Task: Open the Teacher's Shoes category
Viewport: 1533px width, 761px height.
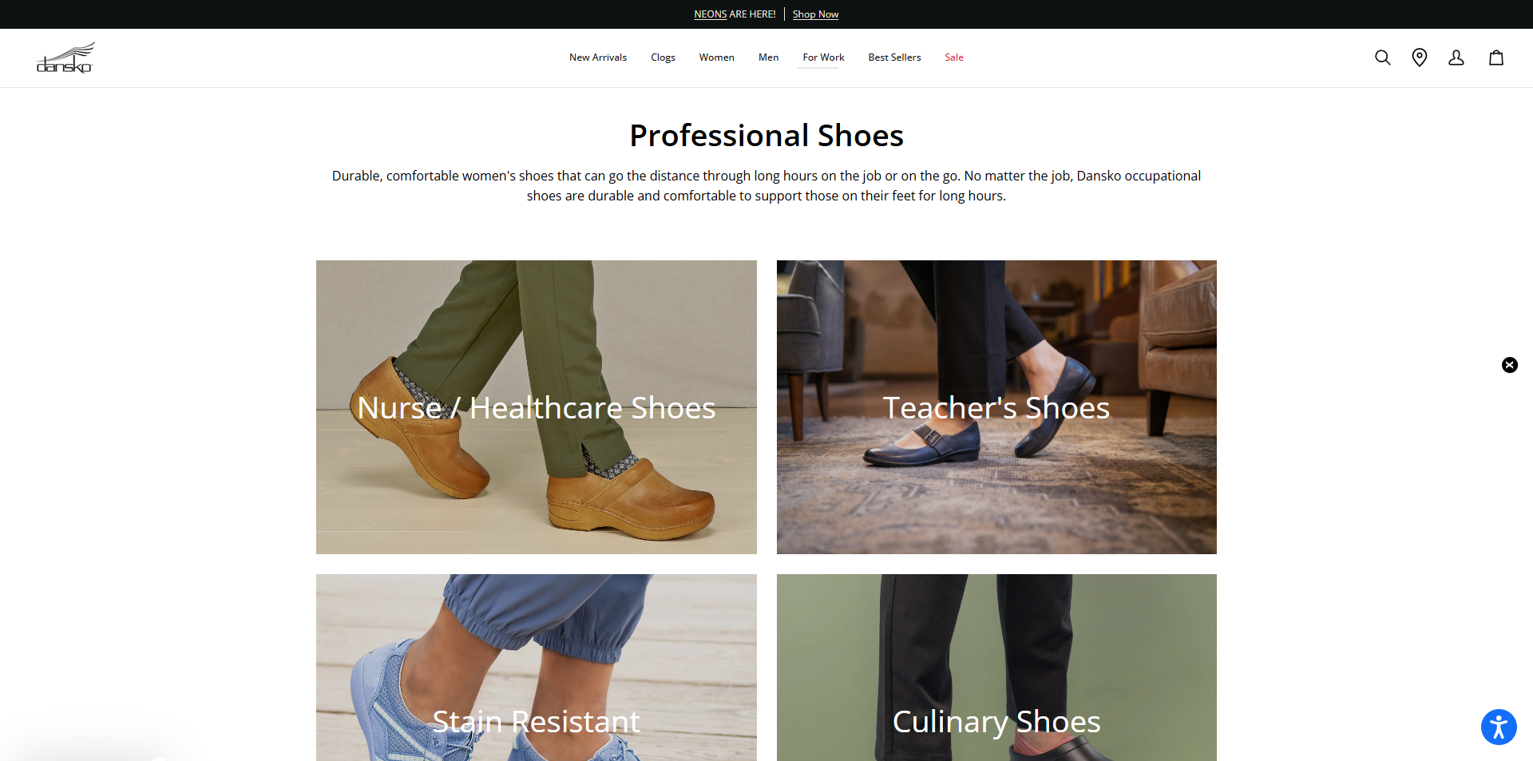Action: point(996,407)
